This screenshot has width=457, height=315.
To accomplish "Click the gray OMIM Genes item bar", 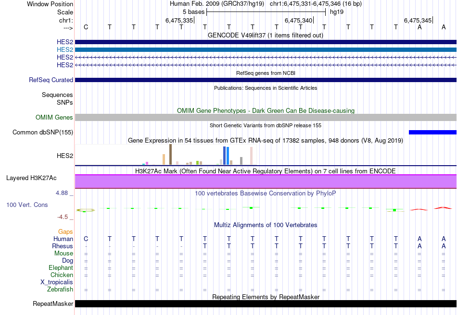I will click(266, 117).
